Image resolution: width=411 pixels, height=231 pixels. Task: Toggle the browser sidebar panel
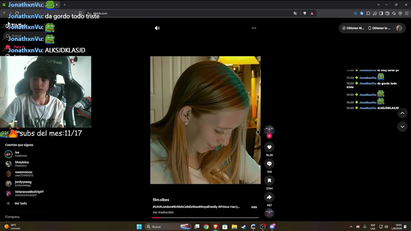(381, 13)
